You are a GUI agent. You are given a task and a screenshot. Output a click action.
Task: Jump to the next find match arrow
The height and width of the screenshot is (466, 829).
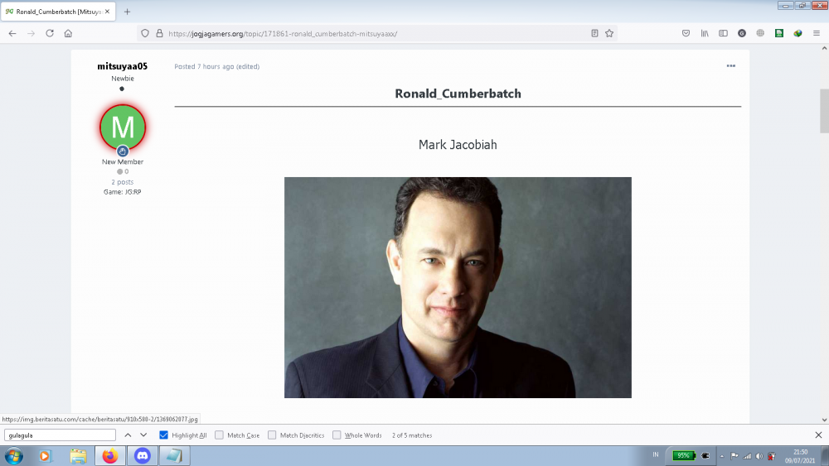pos(143,435)
